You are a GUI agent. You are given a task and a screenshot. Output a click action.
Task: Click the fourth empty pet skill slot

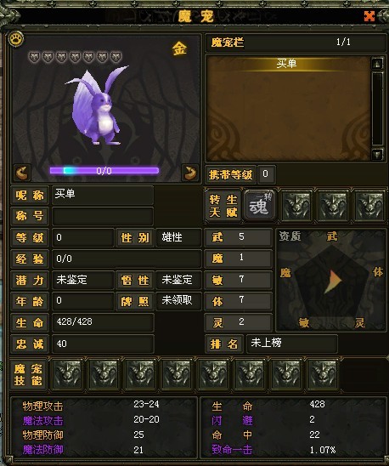177,374
